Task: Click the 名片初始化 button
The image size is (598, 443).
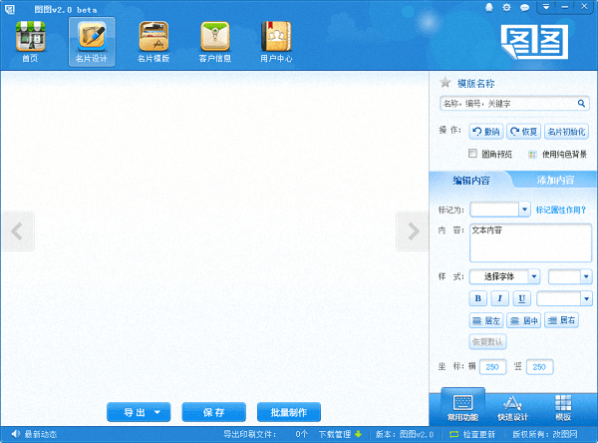Action: point(566,132)
